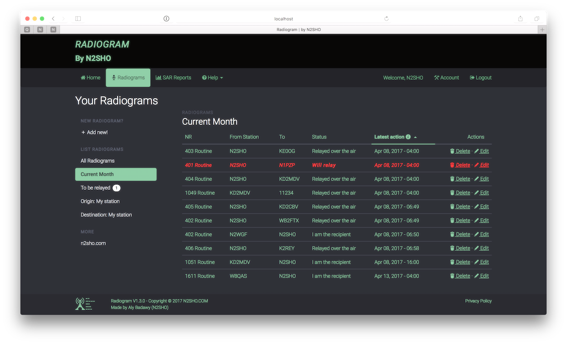
Task: Edit the 403 Routine radiogram
Action: 482,151
